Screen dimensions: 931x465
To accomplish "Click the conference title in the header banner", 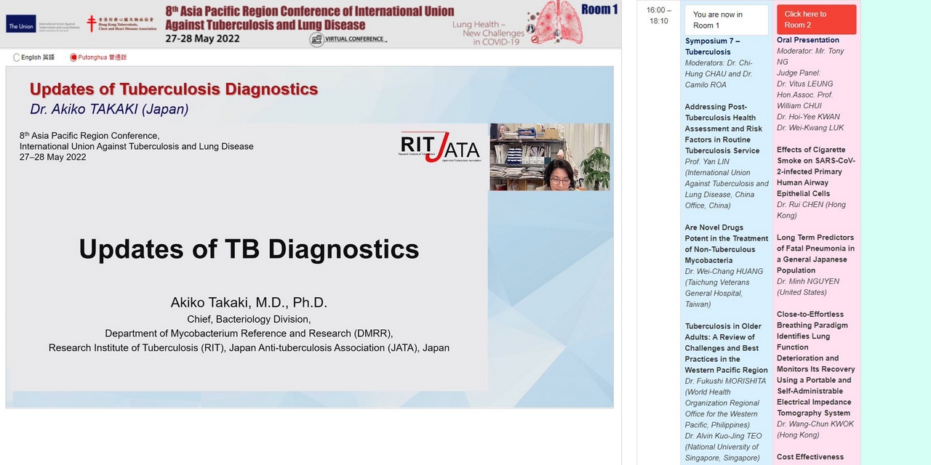I will click(309, 18).
